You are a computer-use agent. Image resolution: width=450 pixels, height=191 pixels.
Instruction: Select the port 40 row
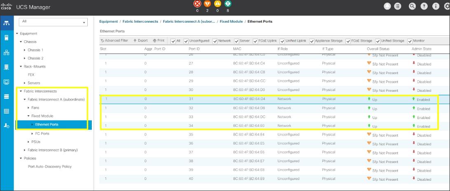click(x=274, y=179)
